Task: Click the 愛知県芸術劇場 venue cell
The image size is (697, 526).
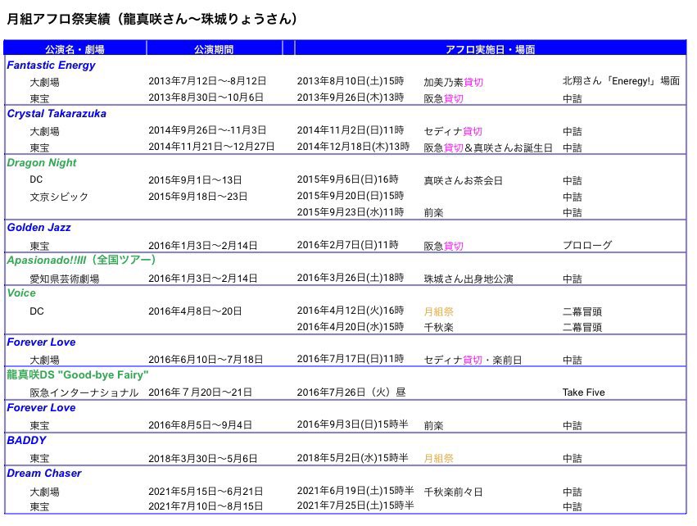Action: point(65,279)
